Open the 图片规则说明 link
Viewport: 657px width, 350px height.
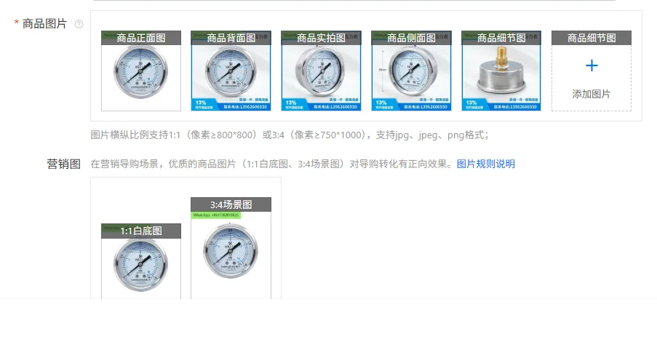click(485, 164)
